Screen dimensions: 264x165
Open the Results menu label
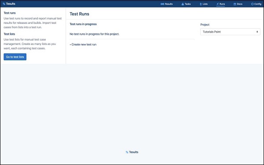169,4
